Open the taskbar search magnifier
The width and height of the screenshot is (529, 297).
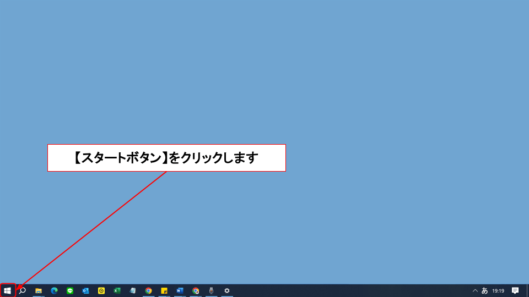23,290
